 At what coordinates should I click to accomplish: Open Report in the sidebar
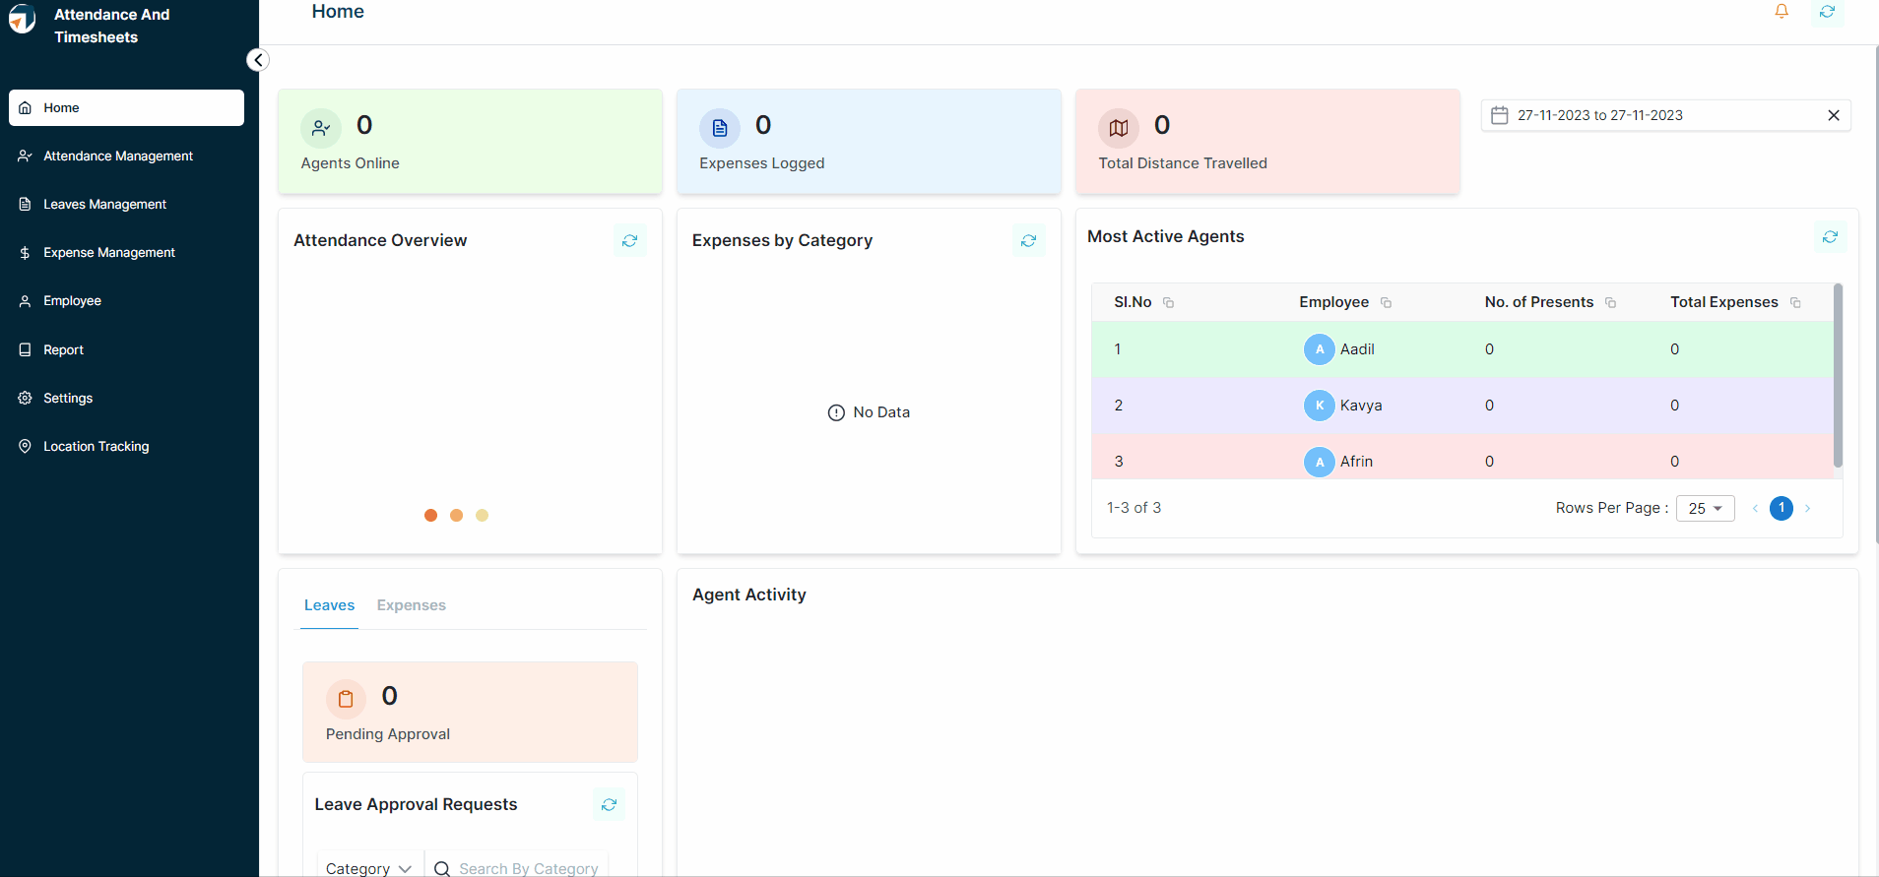coord(126,350)
